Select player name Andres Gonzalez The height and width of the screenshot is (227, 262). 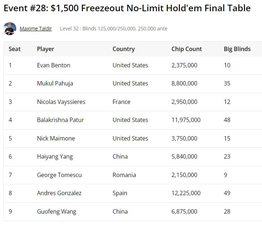tap(60, 193)
